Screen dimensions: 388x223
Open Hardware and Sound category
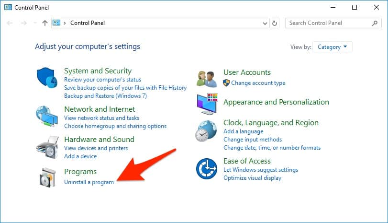click(99, 140)
